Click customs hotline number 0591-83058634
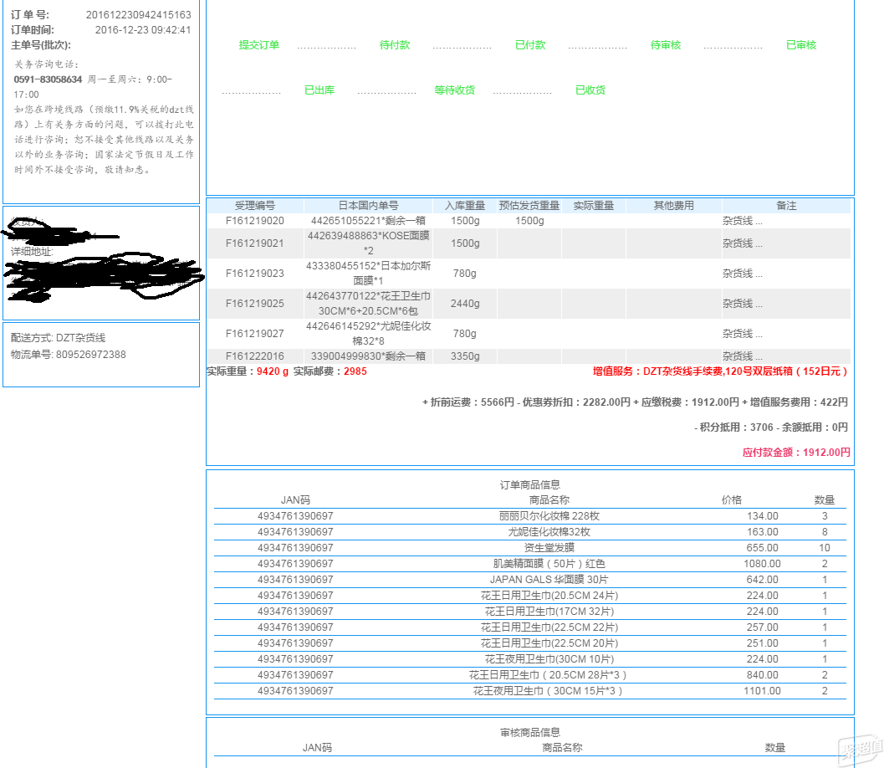Screen dimensions: 884x768 pyautogui.click(x=49, y=79)
